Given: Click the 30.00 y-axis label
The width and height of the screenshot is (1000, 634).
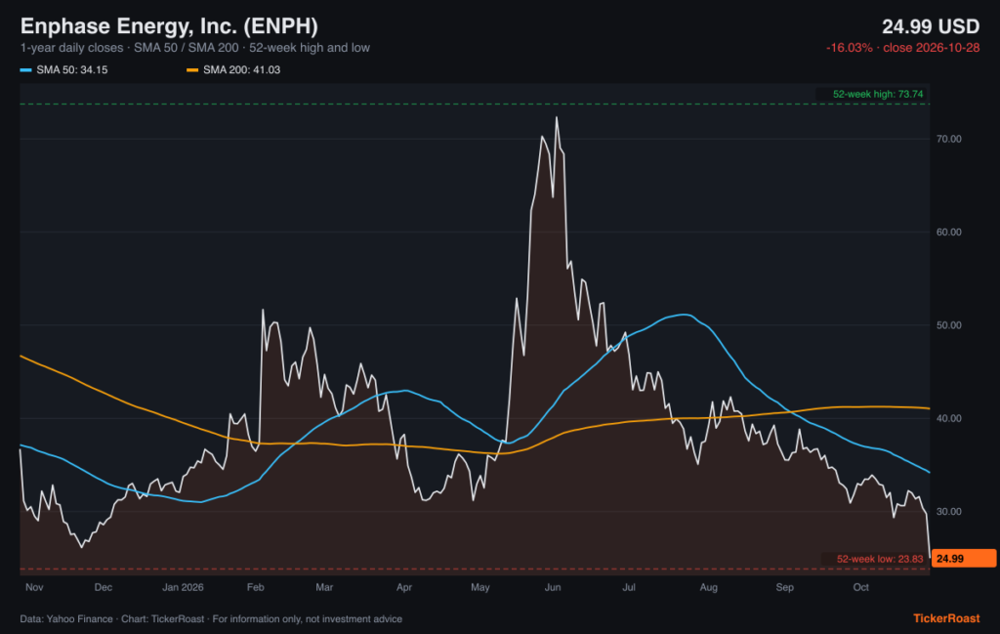Looking at the screenshot, I should tap(948, 512).
